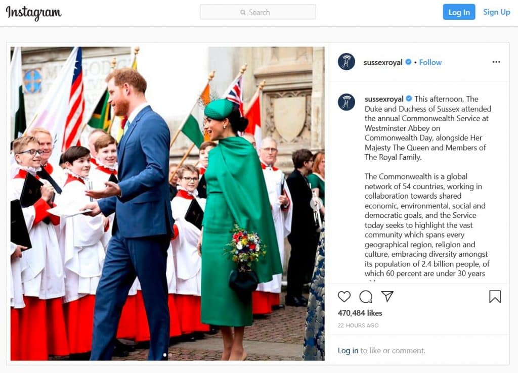This screenshot has height=373, width=518.
Task: Click the search magnifier icon
Action: (x=243, y=13)
